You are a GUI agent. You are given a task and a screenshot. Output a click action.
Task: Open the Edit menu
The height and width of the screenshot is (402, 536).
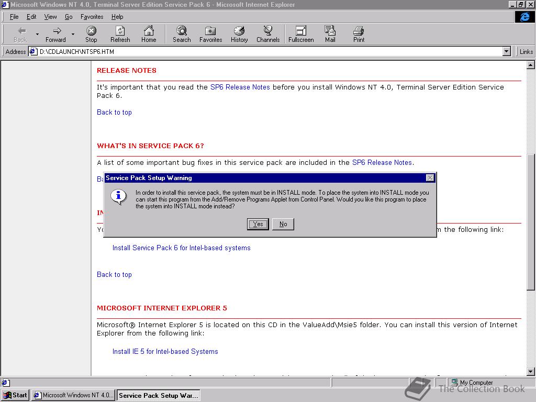pos(31,17)
